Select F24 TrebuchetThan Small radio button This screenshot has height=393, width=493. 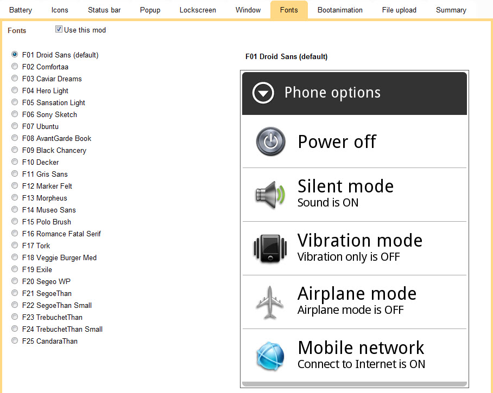[15, 328]
